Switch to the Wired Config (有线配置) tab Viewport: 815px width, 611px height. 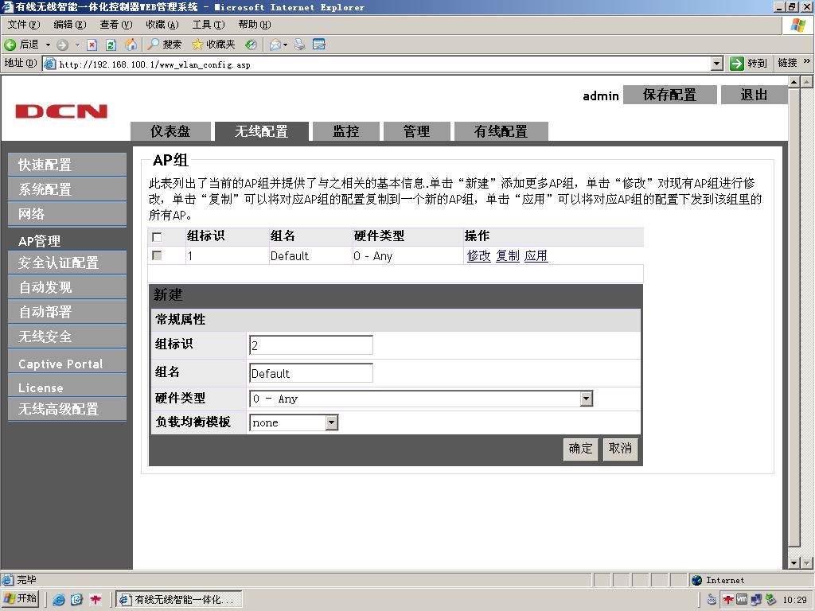coord(501,131)
